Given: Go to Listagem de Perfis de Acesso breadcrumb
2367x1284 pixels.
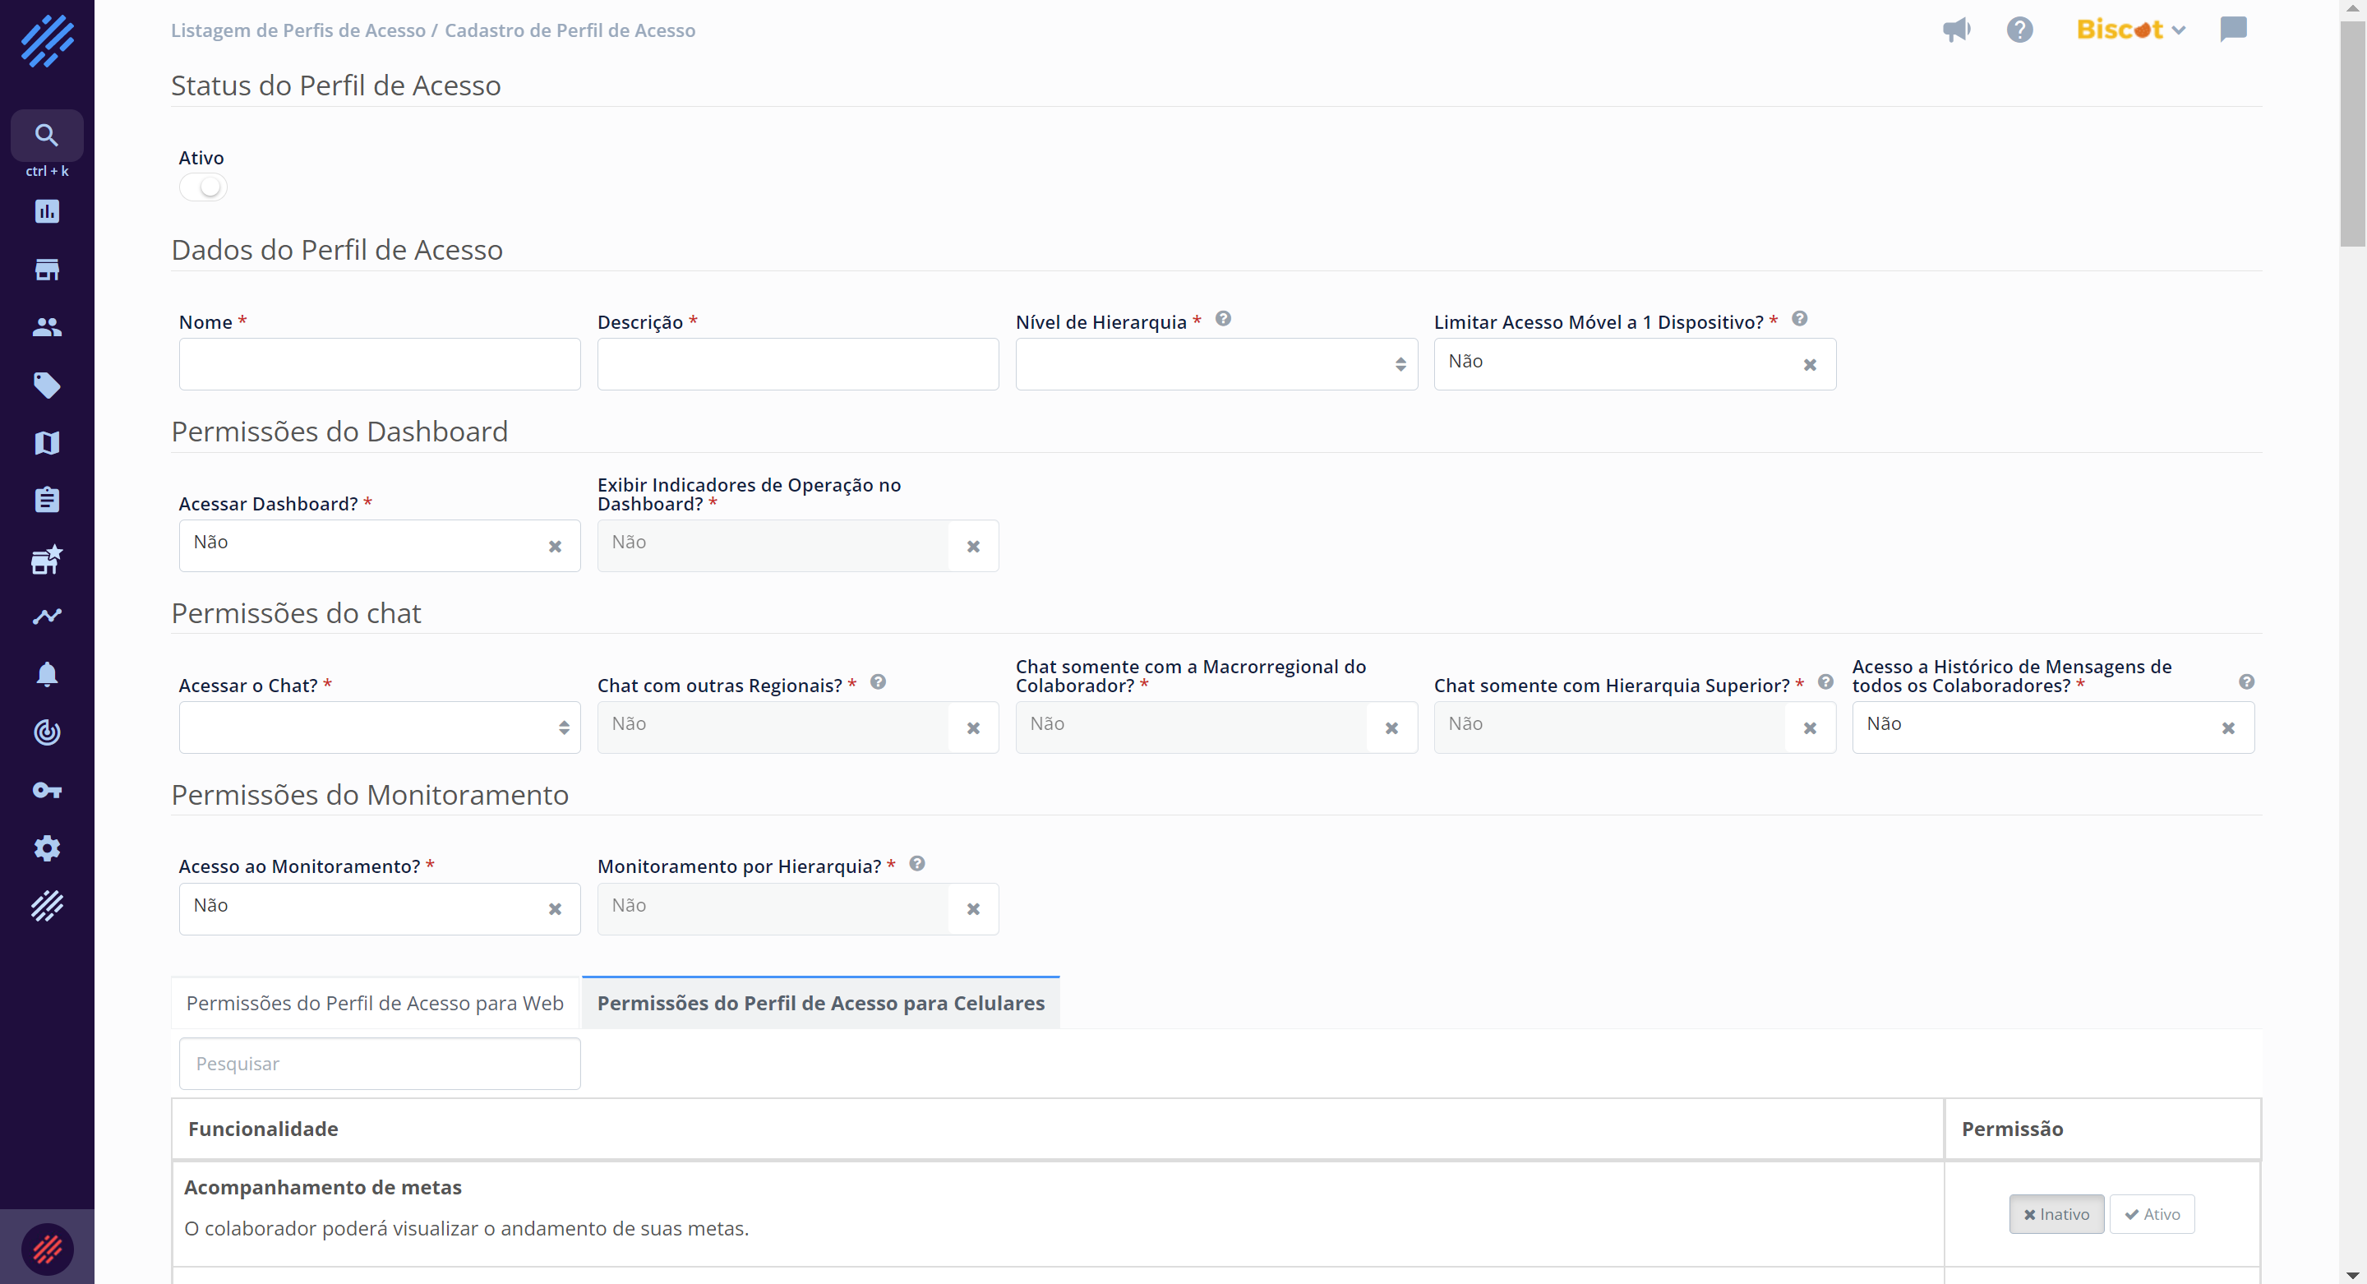Looking at the screenshot, I should 298,30.
